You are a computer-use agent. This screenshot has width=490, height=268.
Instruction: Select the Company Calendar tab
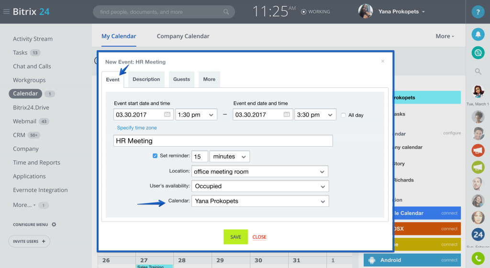183,36
